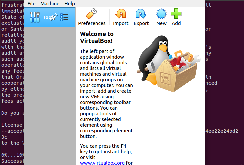Click the Import appliance icon
This screenshot has height=165, width=244.
[121, 14]
